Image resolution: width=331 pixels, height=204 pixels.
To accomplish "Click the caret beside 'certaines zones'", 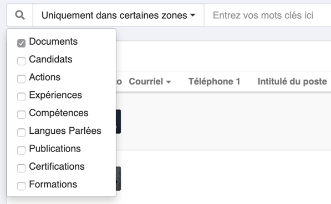I will pos(192,15).
